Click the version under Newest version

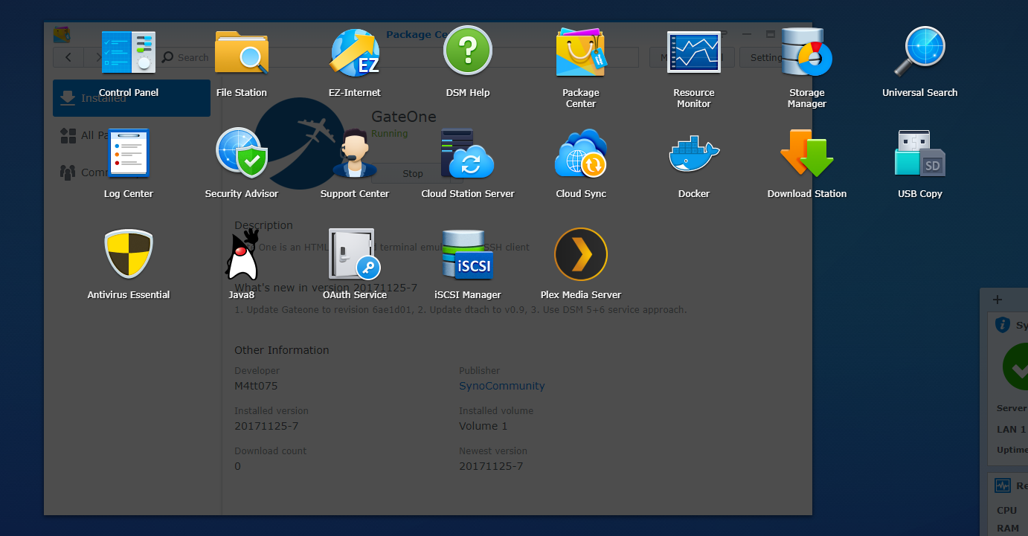491,466
